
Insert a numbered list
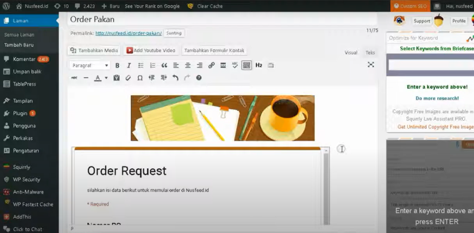153,66
